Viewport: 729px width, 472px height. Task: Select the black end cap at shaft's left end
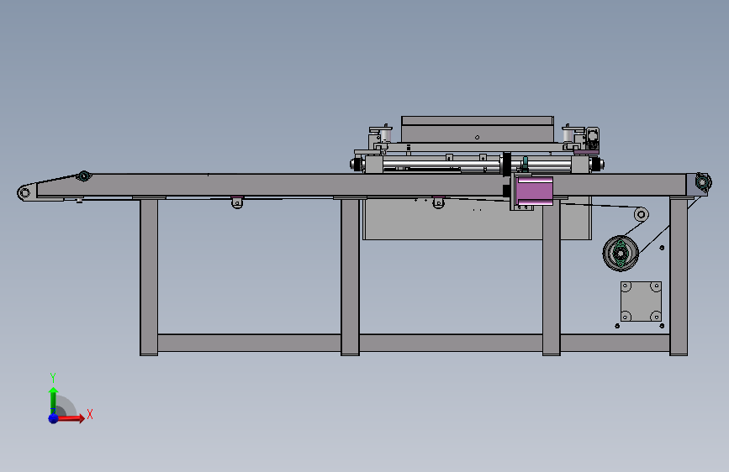[x=357, y=164]
